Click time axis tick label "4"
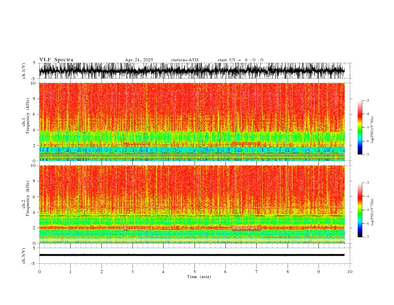The height and width of the screenshot is (305, 394). coord(163,272)
